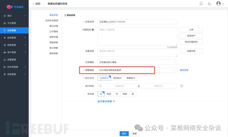Click 导出扫描目标 button
228x137 pixels.
191,42
